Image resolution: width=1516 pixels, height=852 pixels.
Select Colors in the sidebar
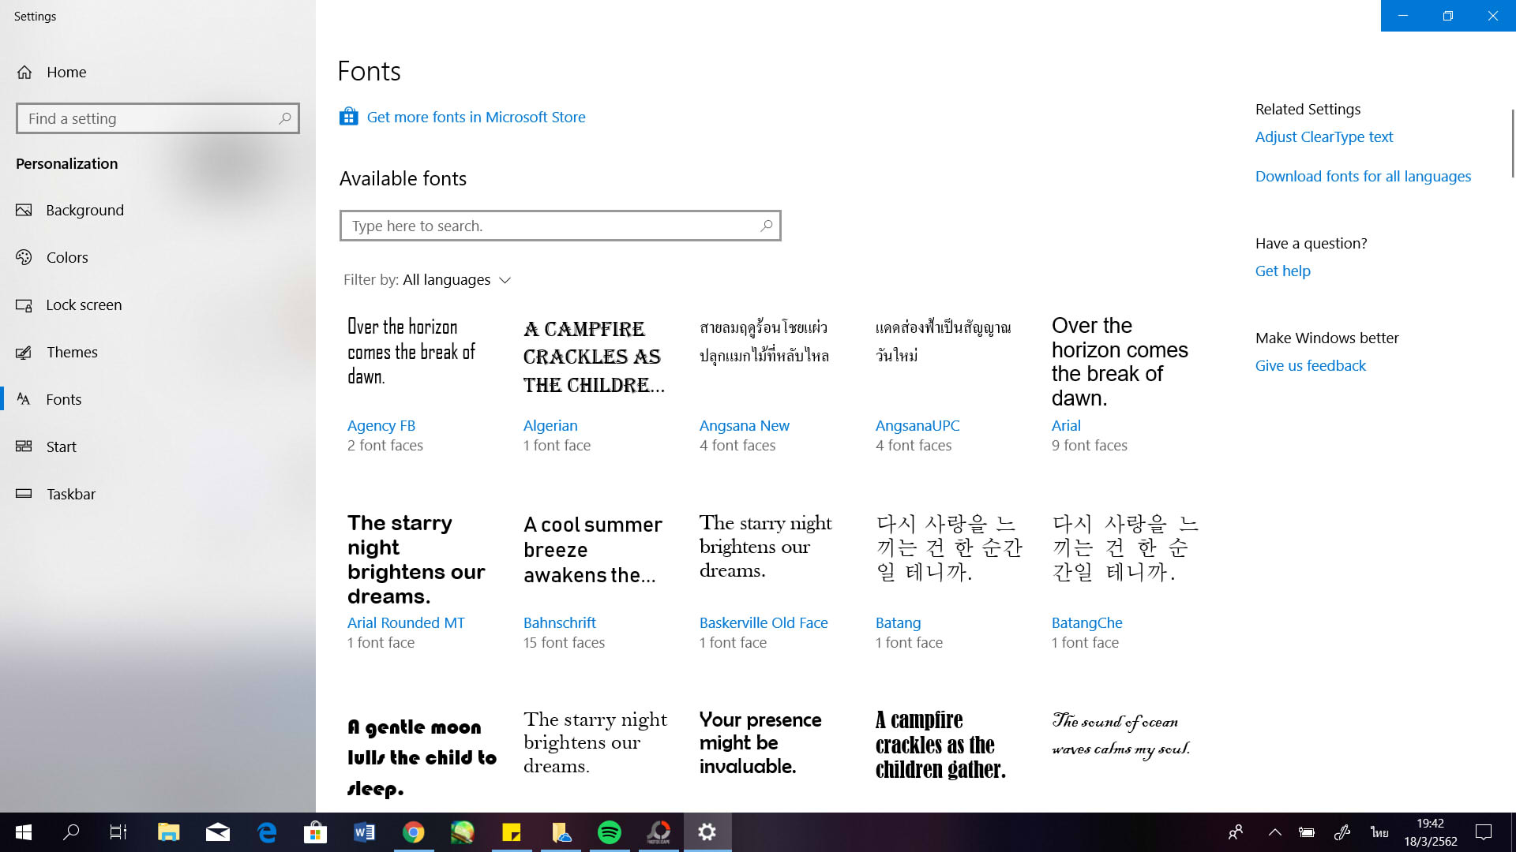[x=67, y=257]
